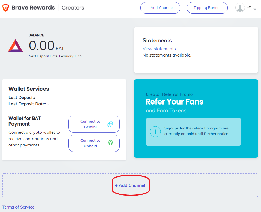Click the BAT triangle balance icon
Screen dimensions: 261x212
(15, 46)
